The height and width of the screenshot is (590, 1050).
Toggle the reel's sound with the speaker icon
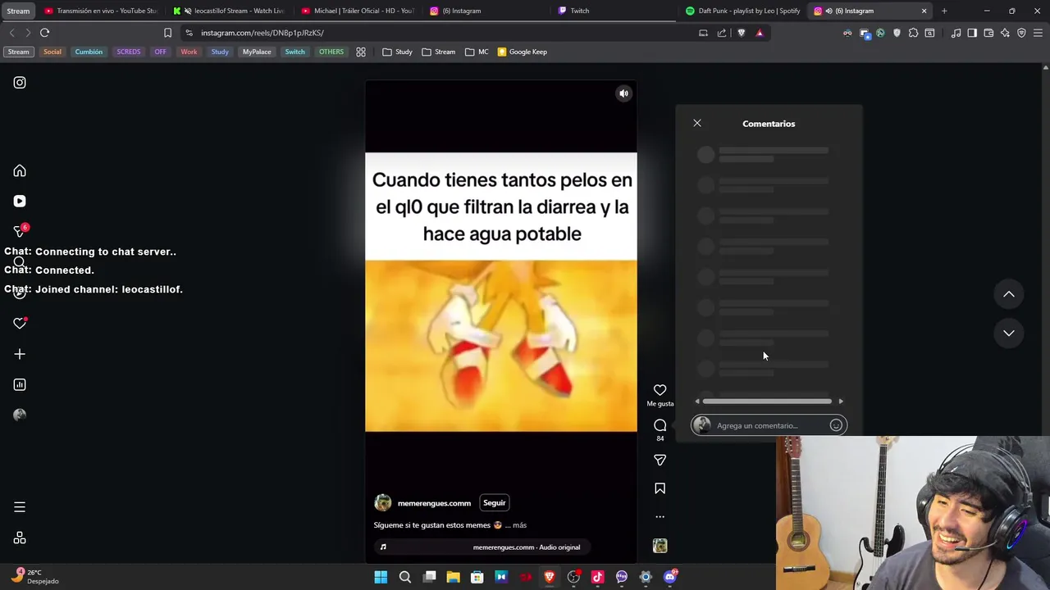(x=623, y=93)
